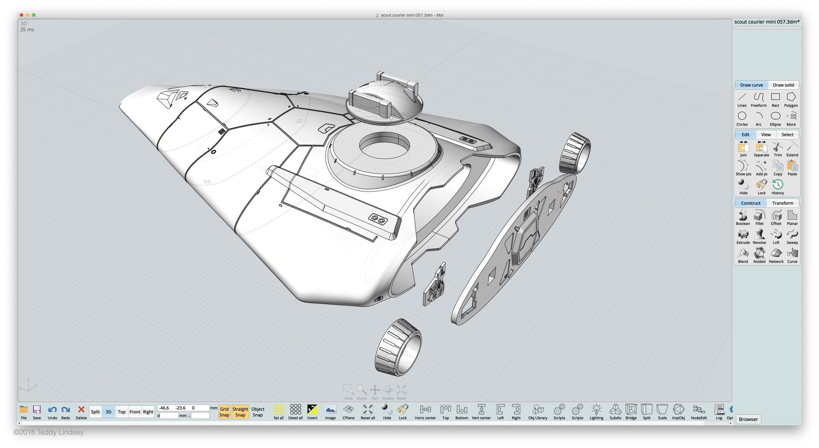819x448 pixels.
Task: Toggle Straight Snap
Action: (240, 412)
